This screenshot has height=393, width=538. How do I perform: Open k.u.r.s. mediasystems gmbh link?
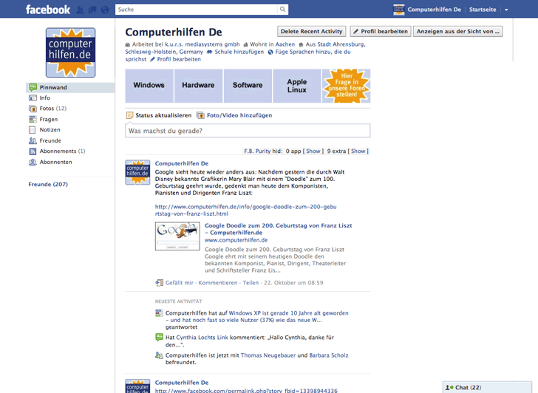202,44
